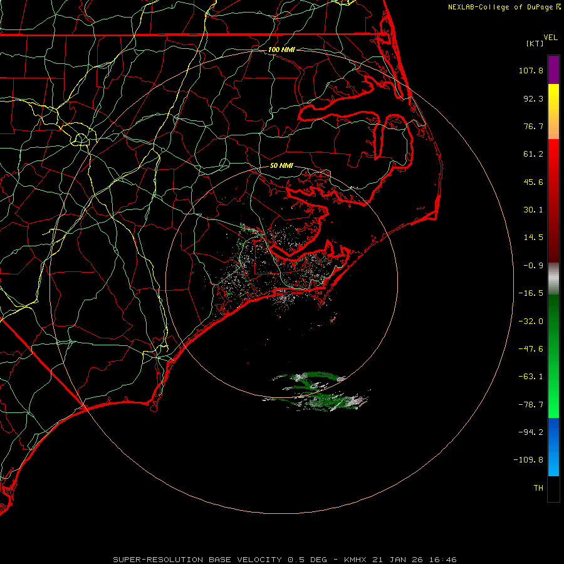Click the -16.5 legend value
This screenshot has height=564, width=564.
tap(531, 293)
